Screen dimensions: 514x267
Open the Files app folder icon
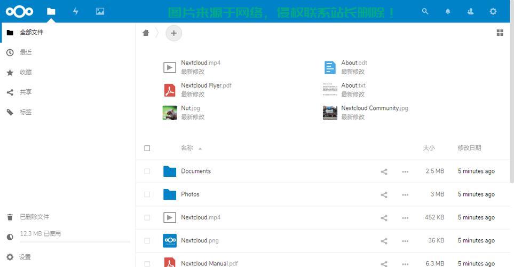click(51, 11)
